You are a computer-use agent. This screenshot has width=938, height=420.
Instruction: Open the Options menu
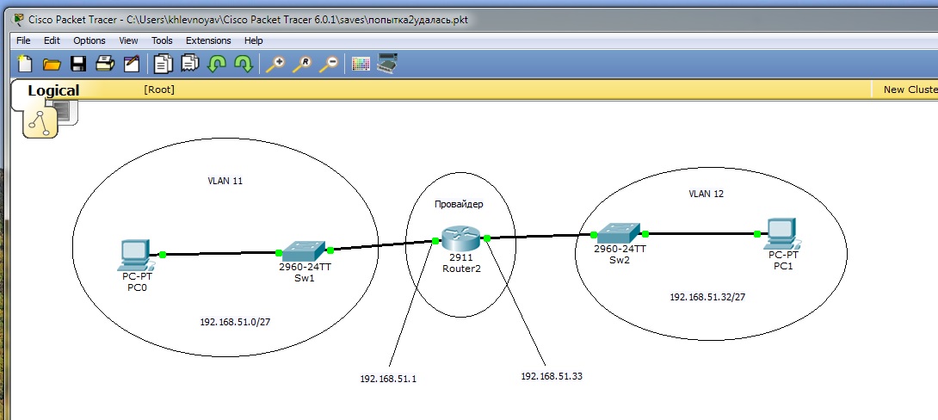pos(89,40)
